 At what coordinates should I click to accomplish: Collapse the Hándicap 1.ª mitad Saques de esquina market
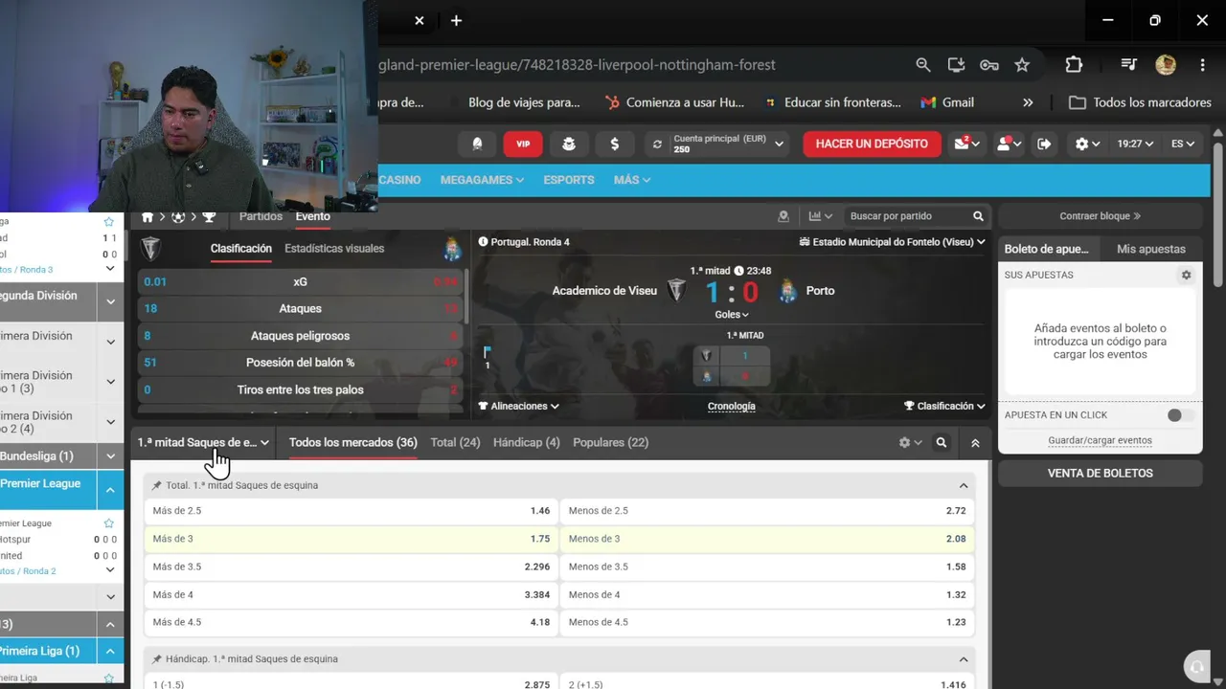click(964, 659)
